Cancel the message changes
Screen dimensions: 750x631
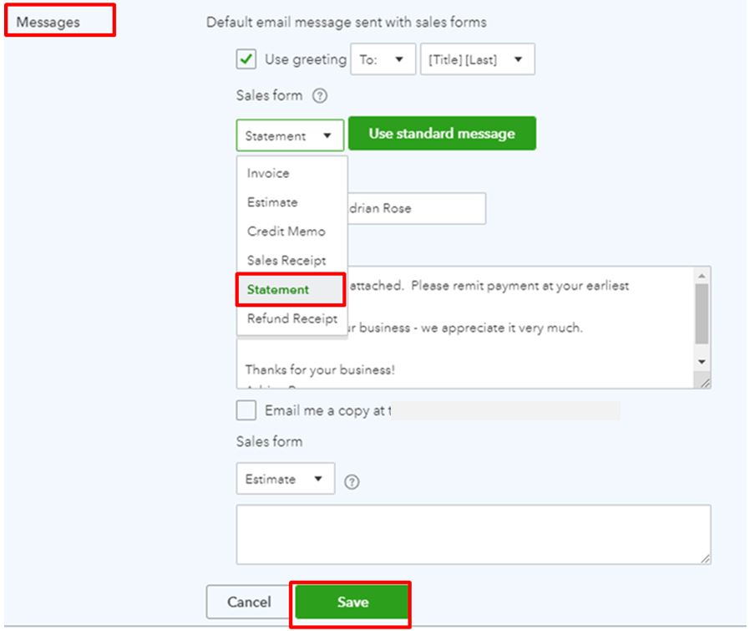[x=249, y=602]
